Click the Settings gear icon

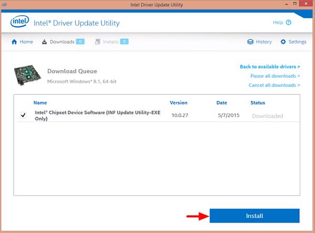pyautogui.click(x=283, y=42)
